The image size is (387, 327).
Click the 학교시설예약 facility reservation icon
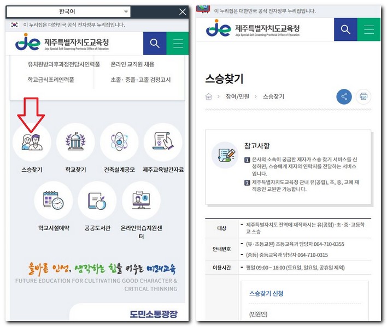(x=54, y=201)
